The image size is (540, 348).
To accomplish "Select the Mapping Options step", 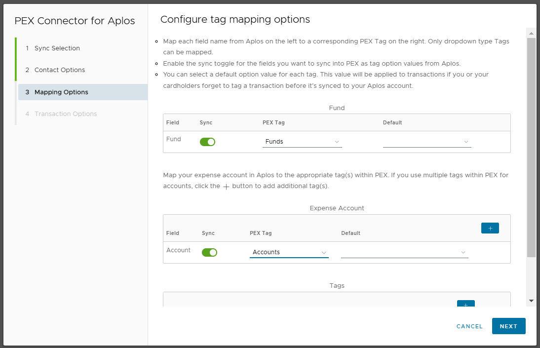I will [61, 92].
